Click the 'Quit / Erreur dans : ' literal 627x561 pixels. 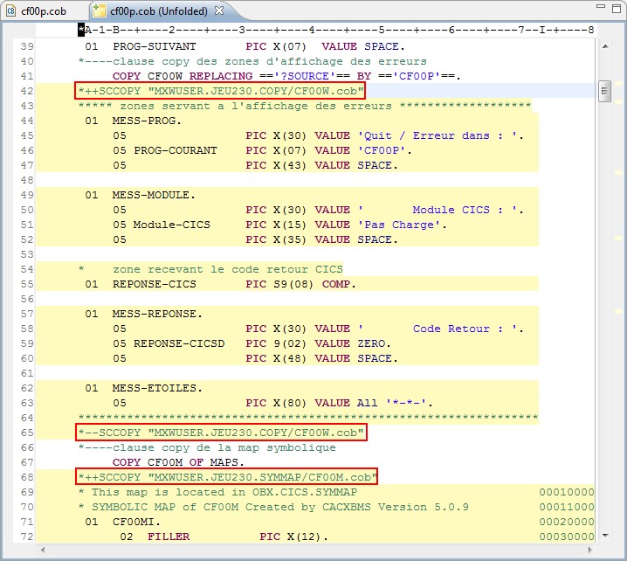pos(437,135)
